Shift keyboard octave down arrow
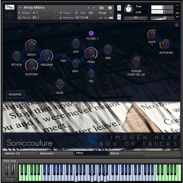This screenshot has width=183, height=183. click(4, 179)
